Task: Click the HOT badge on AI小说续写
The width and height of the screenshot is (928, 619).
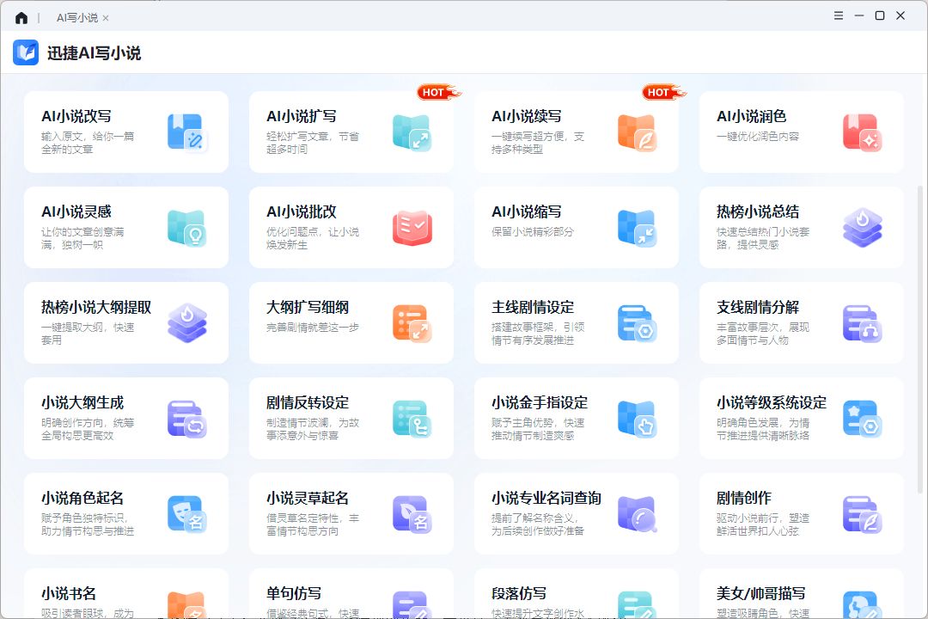Action: (663, 92)
